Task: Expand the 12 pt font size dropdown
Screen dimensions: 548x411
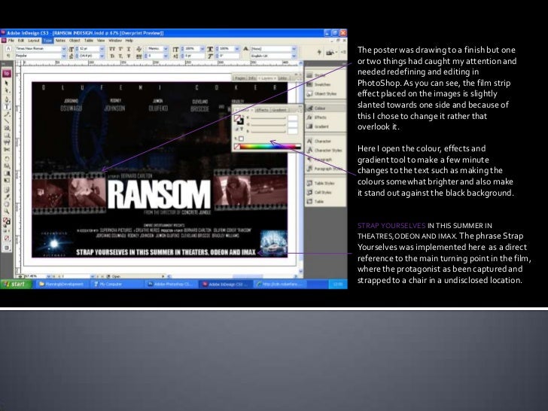Action: (x=102, y=49)
